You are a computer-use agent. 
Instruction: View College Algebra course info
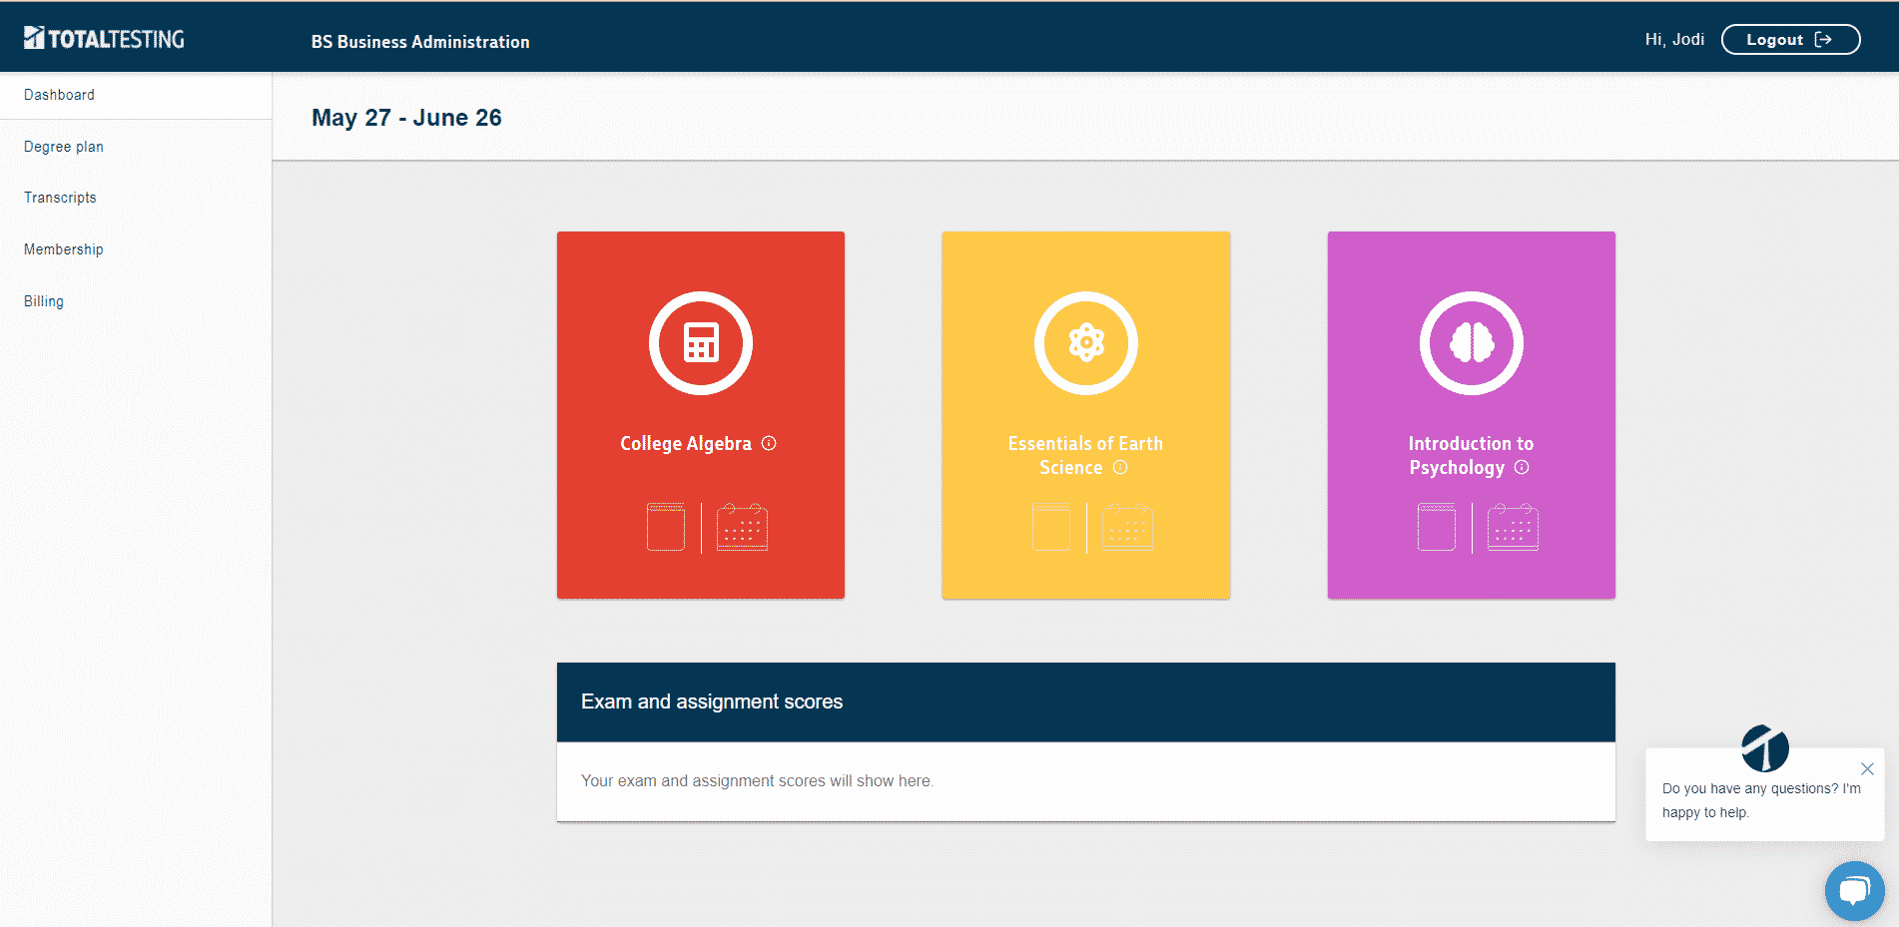tap(768, 443)
